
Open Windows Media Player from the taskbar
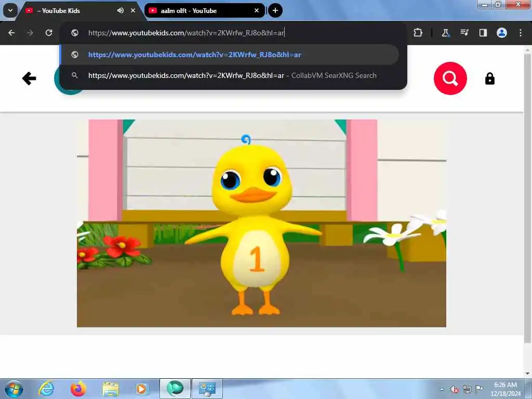click(141, 389)
